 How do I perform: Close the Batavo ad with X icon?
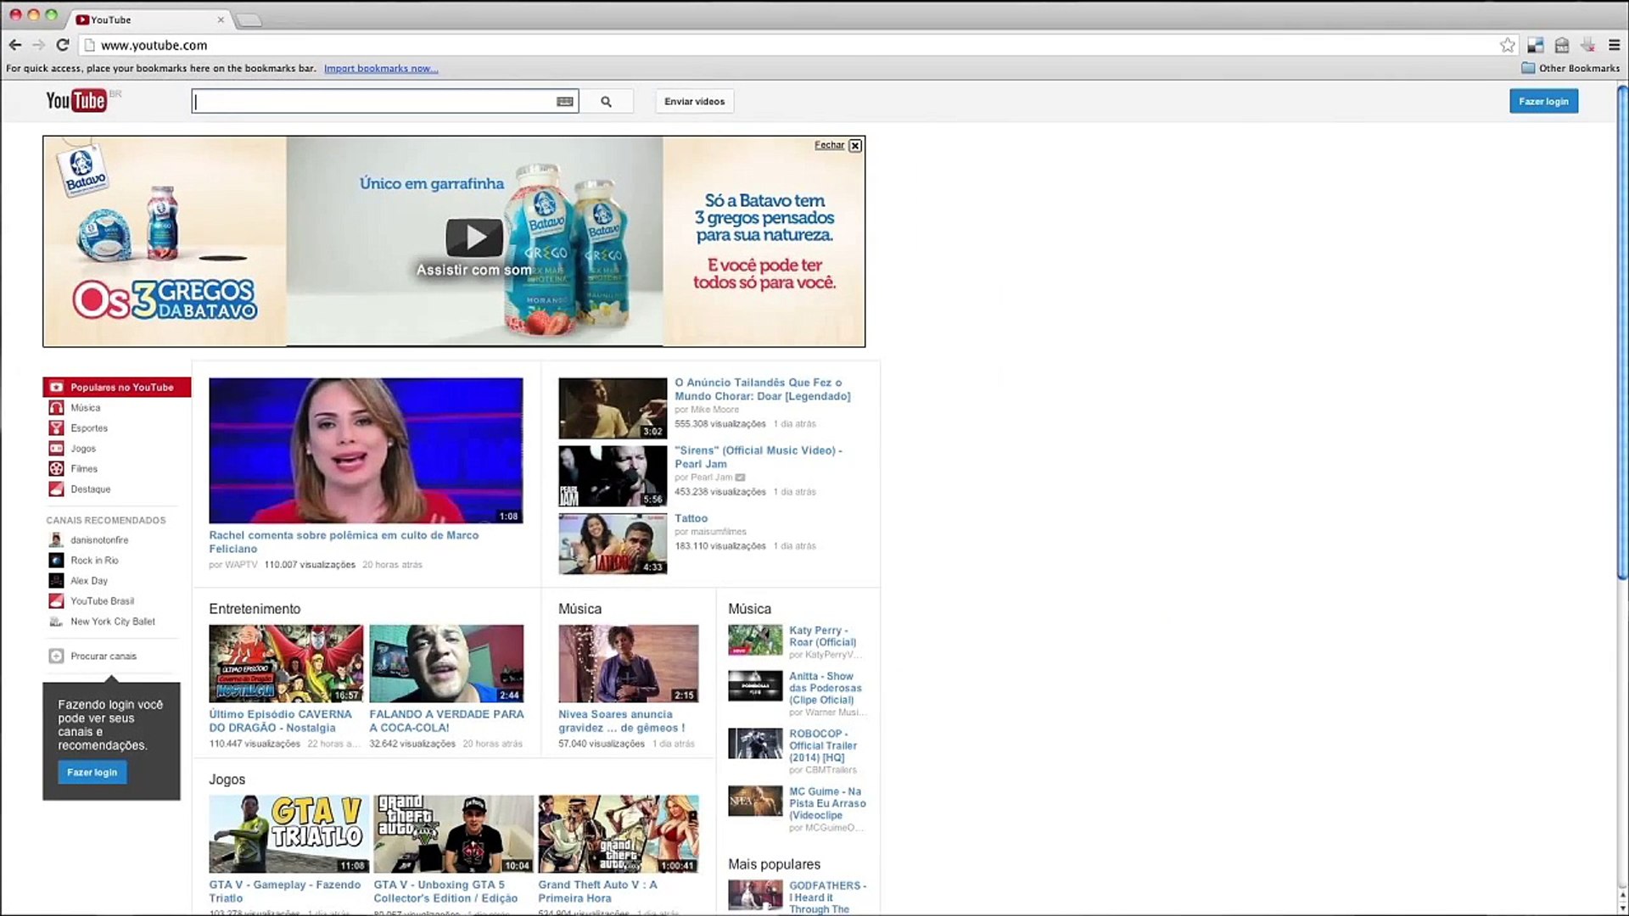pyautogui.click(x=855, y=146)
